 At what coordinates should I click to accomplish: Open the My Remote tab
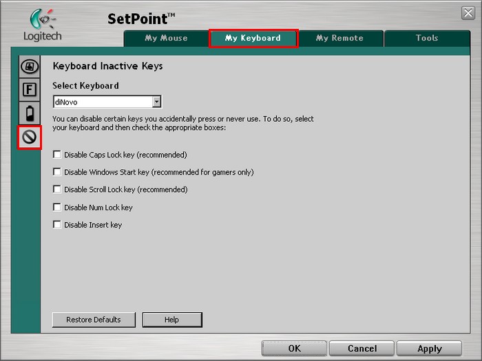339,39
